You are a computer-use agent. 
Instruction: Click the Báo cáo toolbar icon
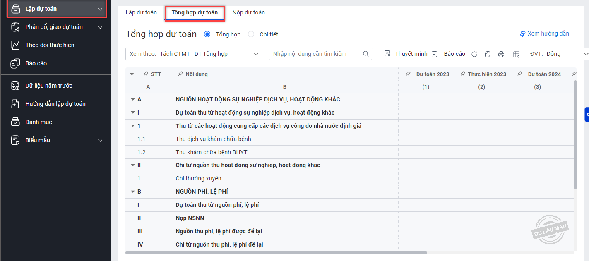point(435,54)
